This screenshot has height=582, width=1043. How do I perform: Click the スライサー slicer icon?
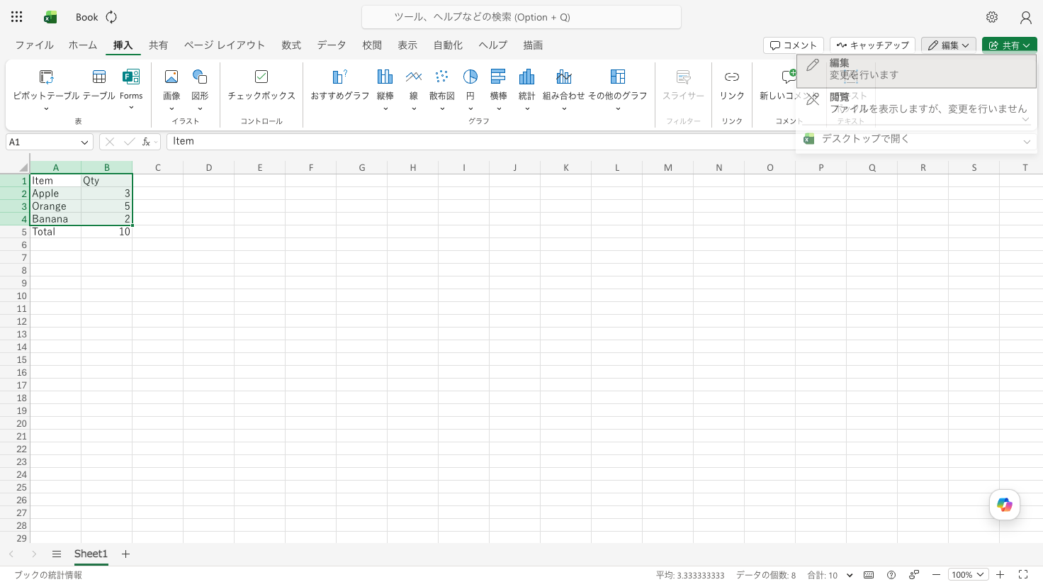(684, 77)
